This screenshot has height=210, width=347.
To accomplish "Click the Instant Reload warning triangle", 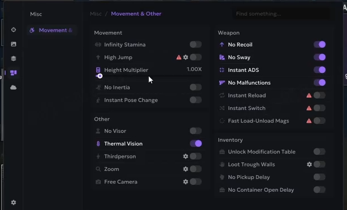I will tap(309, 95).
